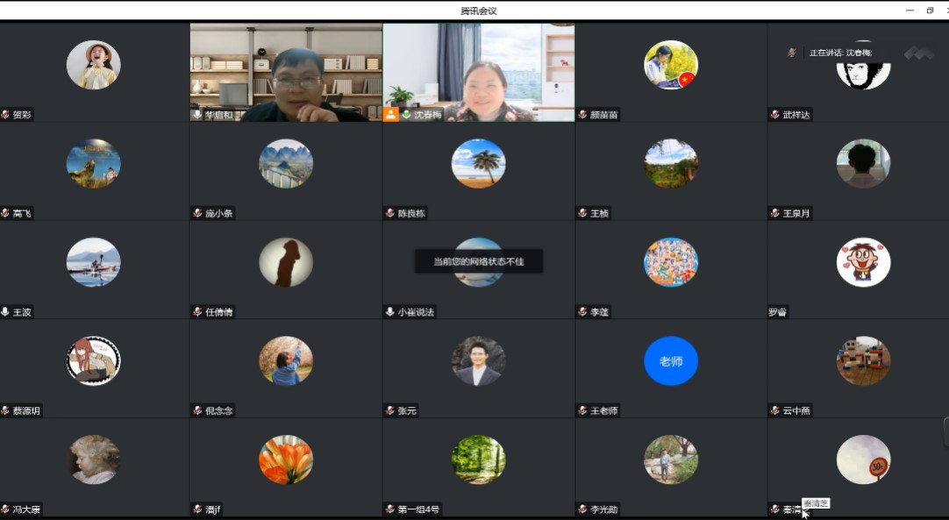Select the video feed left of 沈春梅
This screenshot has height=520, width=949.
[x=286, y=70]
